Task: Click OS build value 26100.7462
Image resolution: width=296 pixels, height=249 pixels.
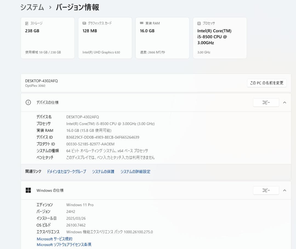Action: click(x=76, y=225)
